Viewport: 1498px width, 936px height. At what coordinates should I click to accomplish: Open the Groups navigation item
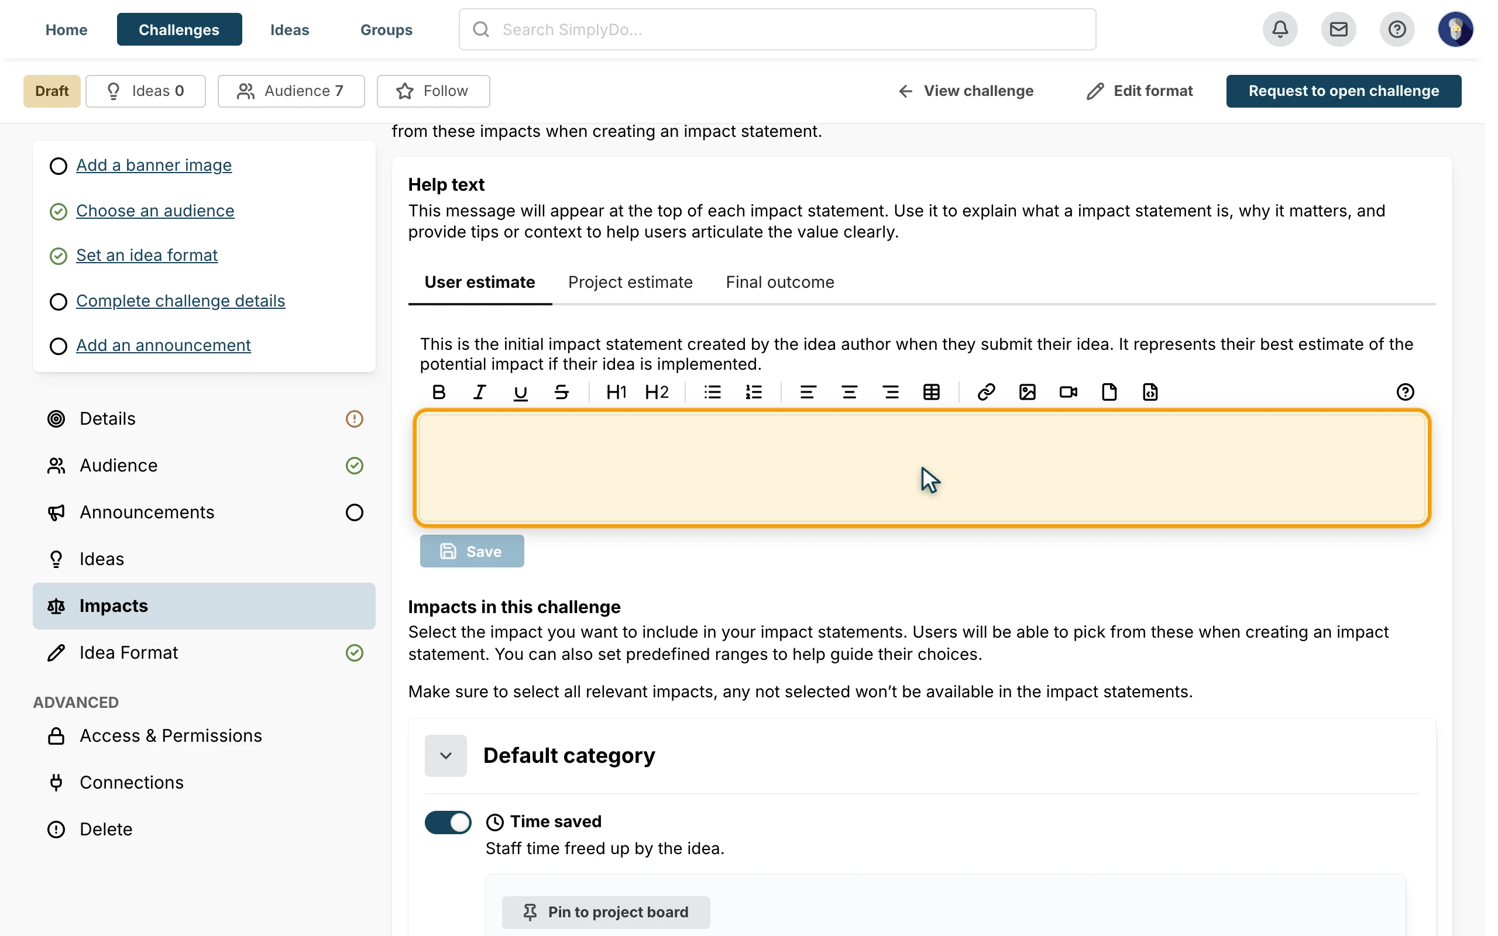point(386,30)
